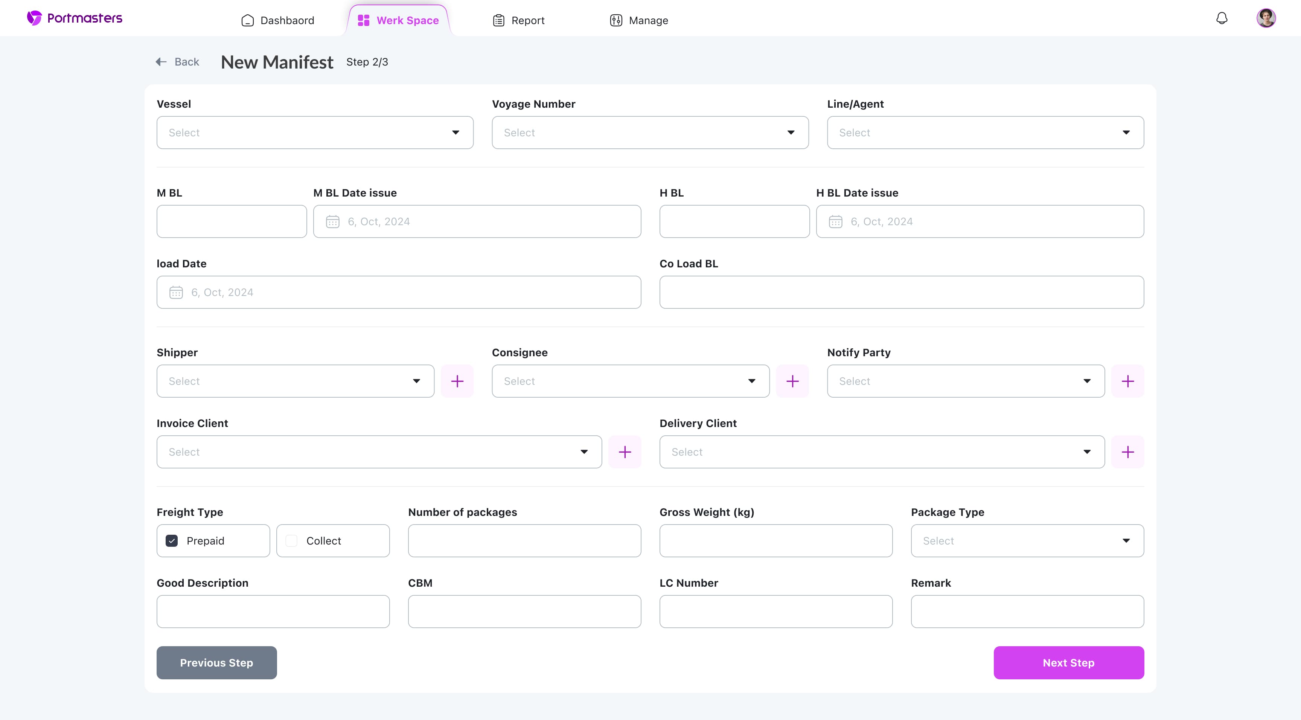Add a new Consignee with the plus icon
This screenshot has height=720, width=1301.
pyautogui.click(x=792, y=380)
